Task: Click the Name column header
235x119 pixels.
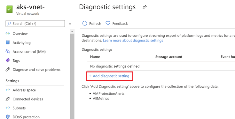Action: pos(95,57)
